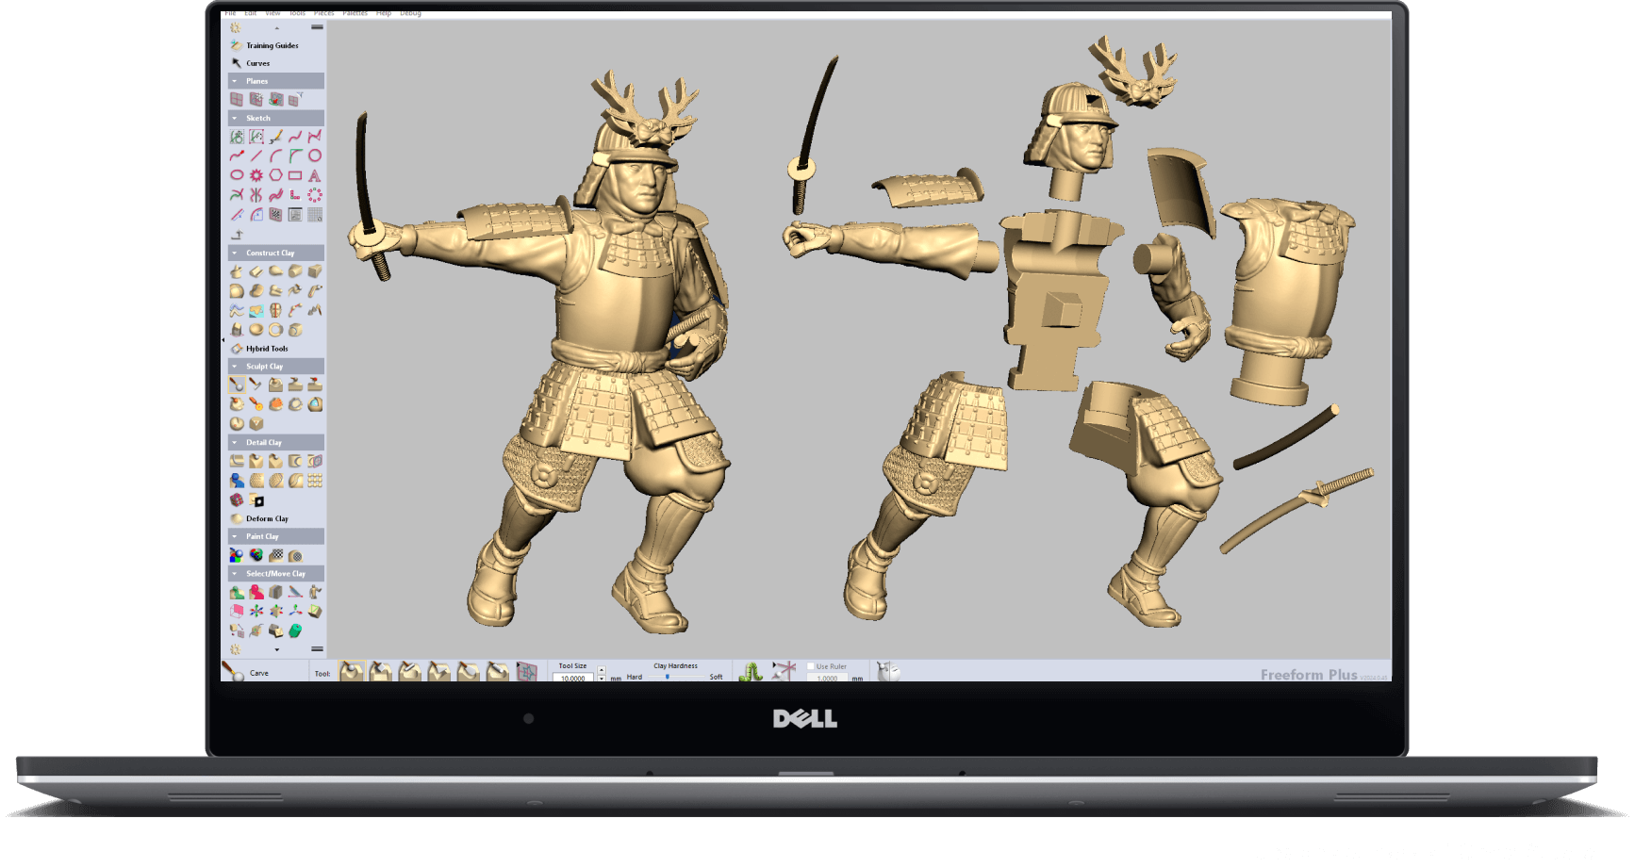
Task: Click the green caterpillar icon in bottom bar
Action: point(751,672)
